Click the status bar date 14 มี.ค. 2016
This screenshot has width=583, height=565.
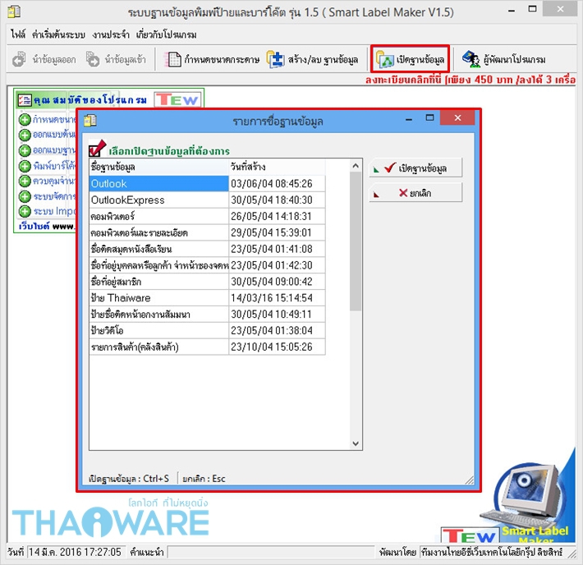click(76, 552)
